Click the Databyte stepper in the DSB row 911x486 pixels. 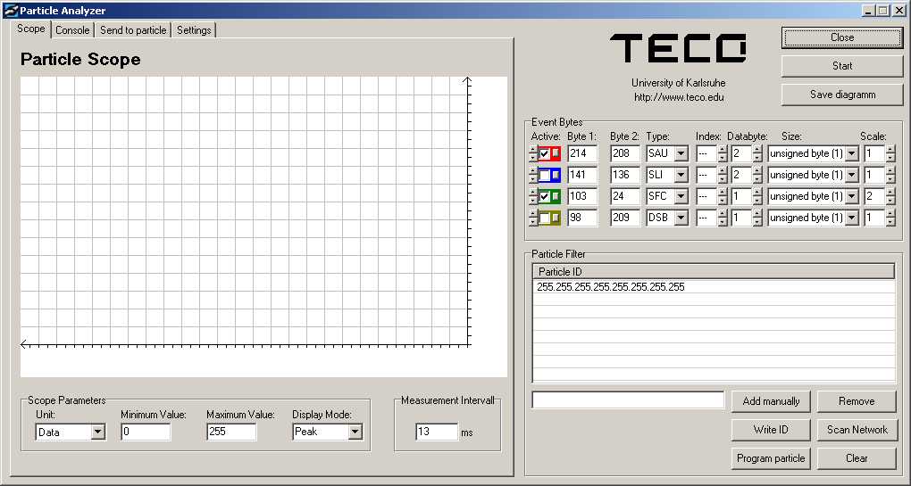[757, 218]
